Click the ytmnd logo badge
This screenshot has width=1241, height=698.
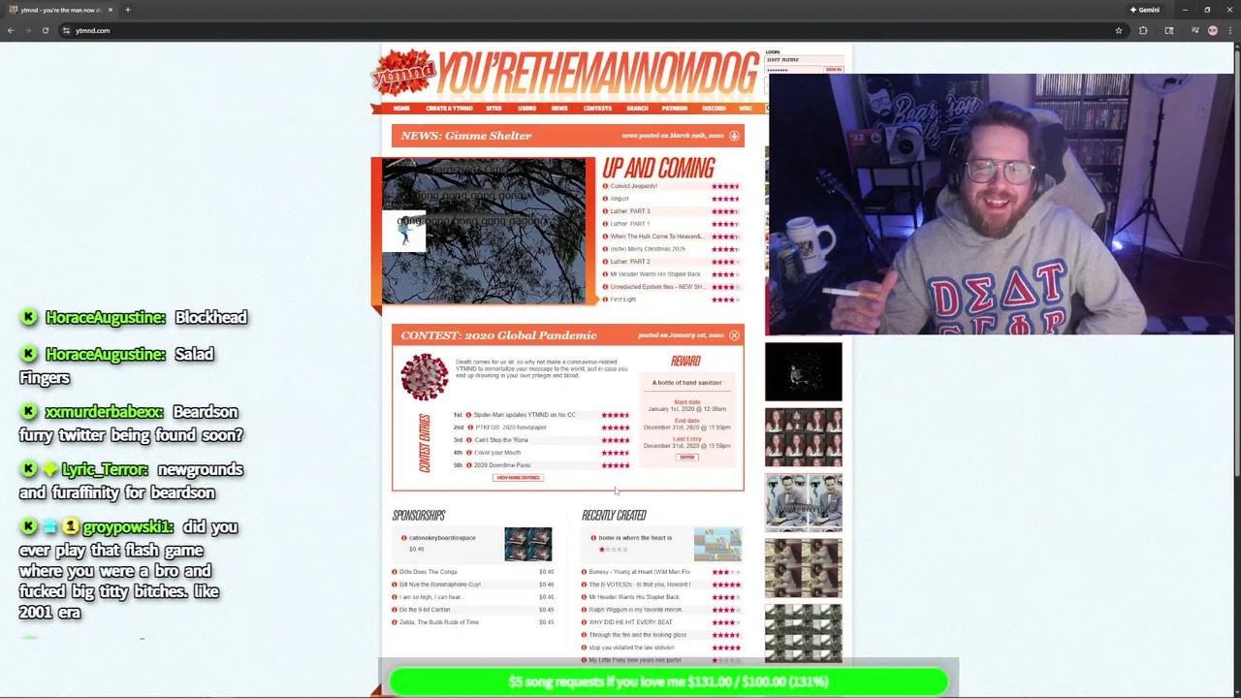point(403,72)
